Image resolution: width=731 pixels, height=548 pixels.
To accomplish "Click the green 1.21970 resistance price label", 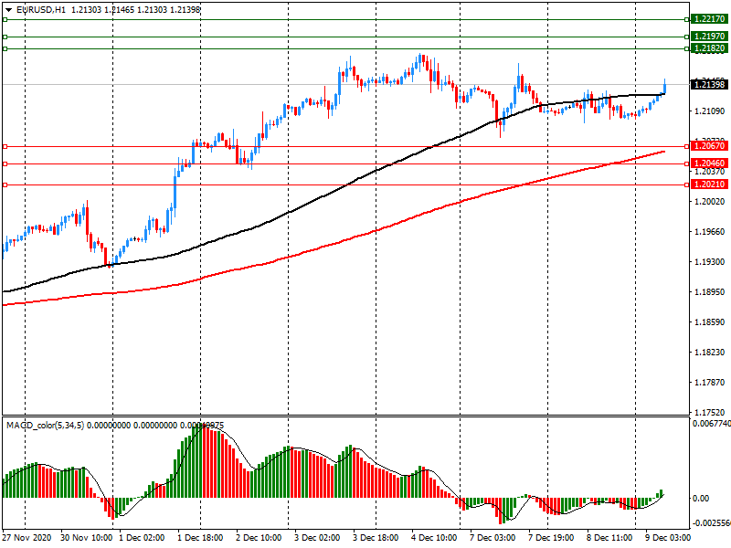I will (x=709, y=37).
